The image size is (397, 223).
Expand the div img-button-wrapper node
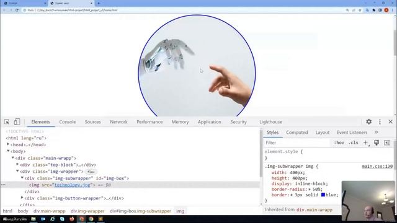tap(22, 198)
